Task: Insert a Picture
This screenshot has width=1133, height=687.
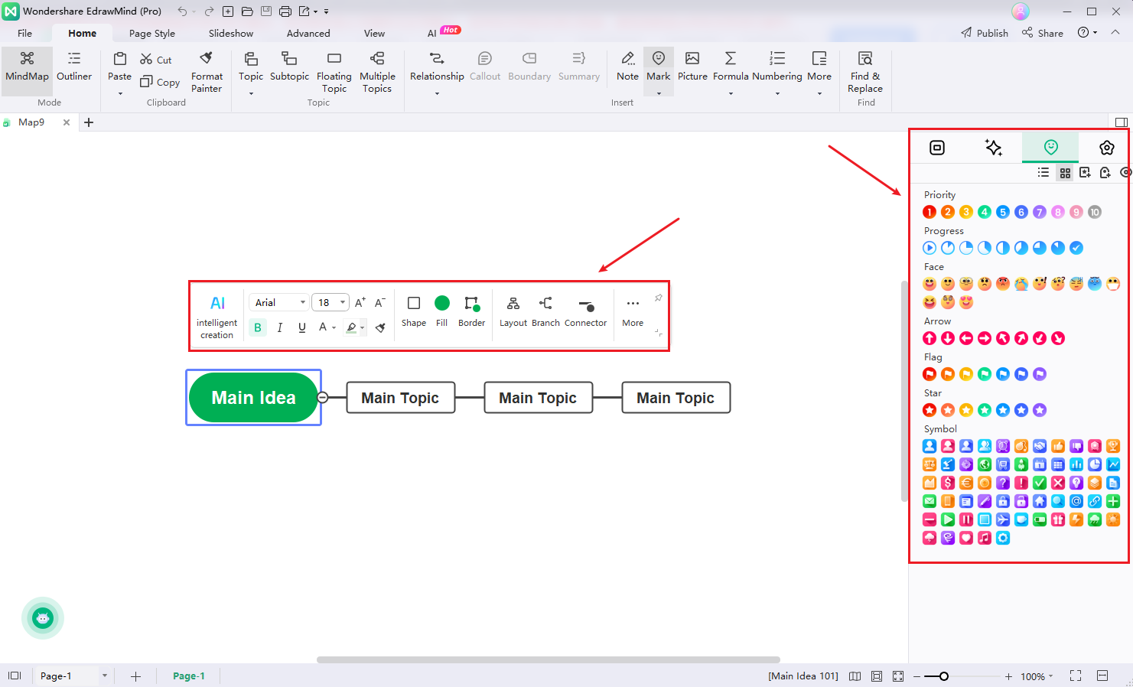Action: (x=692, y=67)
